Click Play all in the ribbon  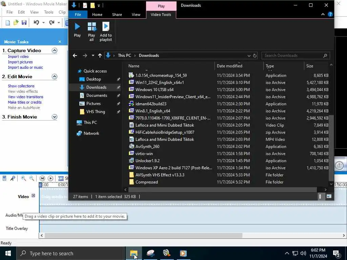(x=91, y=32)
